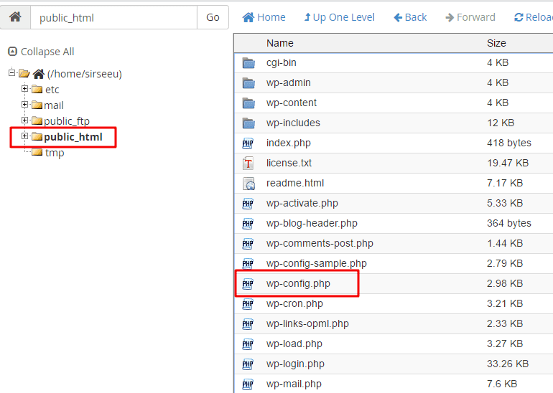Select the wp-cron.php file name

294,303
